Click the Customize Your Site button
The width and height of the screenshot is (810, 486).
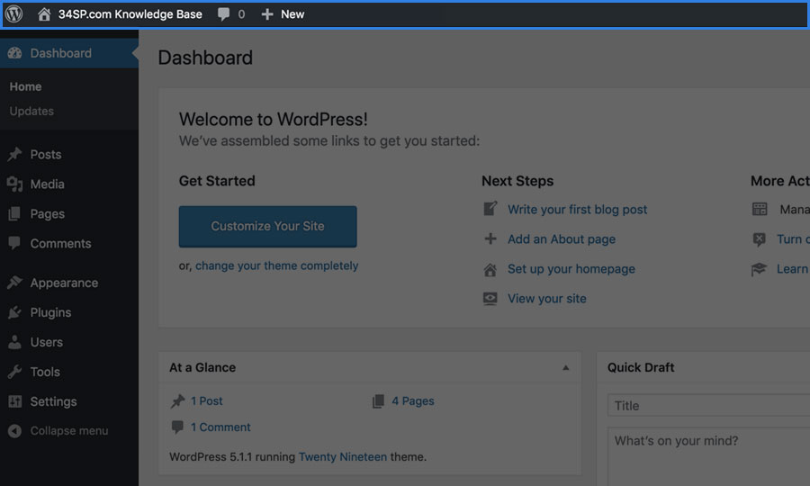point(267,226)
